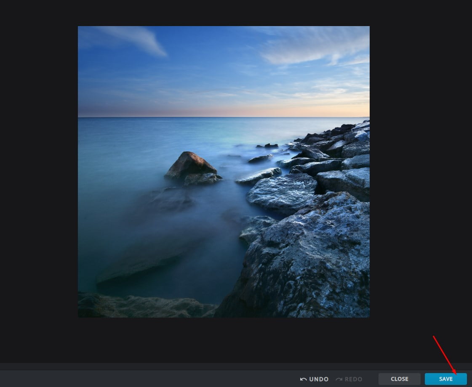Click the brown rock in the water
Screen dimensions: 472x387
tap(191, 166)
